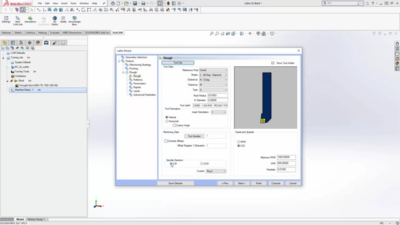Open the NC Editor tool

point(54,20)
